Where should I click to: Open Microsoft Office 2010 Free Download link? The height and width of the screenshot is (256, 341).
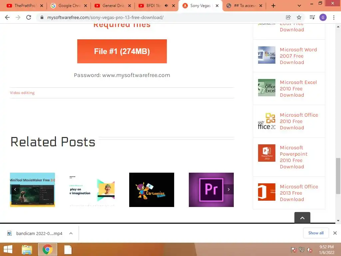tap(299, 121)
